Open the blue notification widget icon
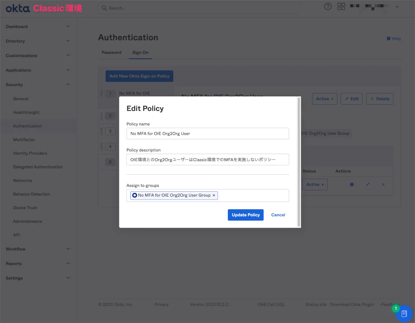Image resolution: width=415 pixels, height=323 pixels. pos(404,314)
